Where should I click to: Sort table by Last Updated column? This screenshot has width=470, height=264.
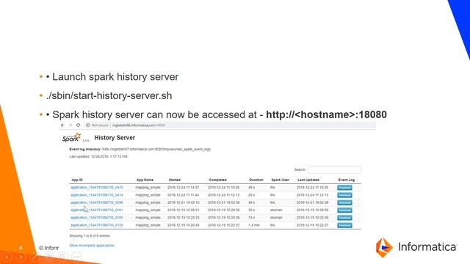pyautogui.click(x=308, y=180)
